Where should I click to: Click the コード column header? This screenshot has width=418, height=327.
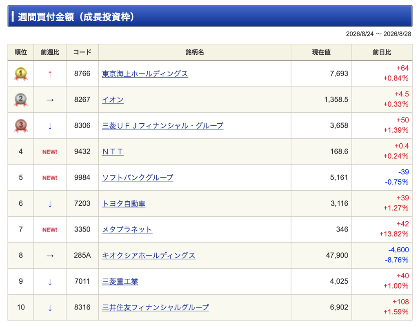pos(82,52)
